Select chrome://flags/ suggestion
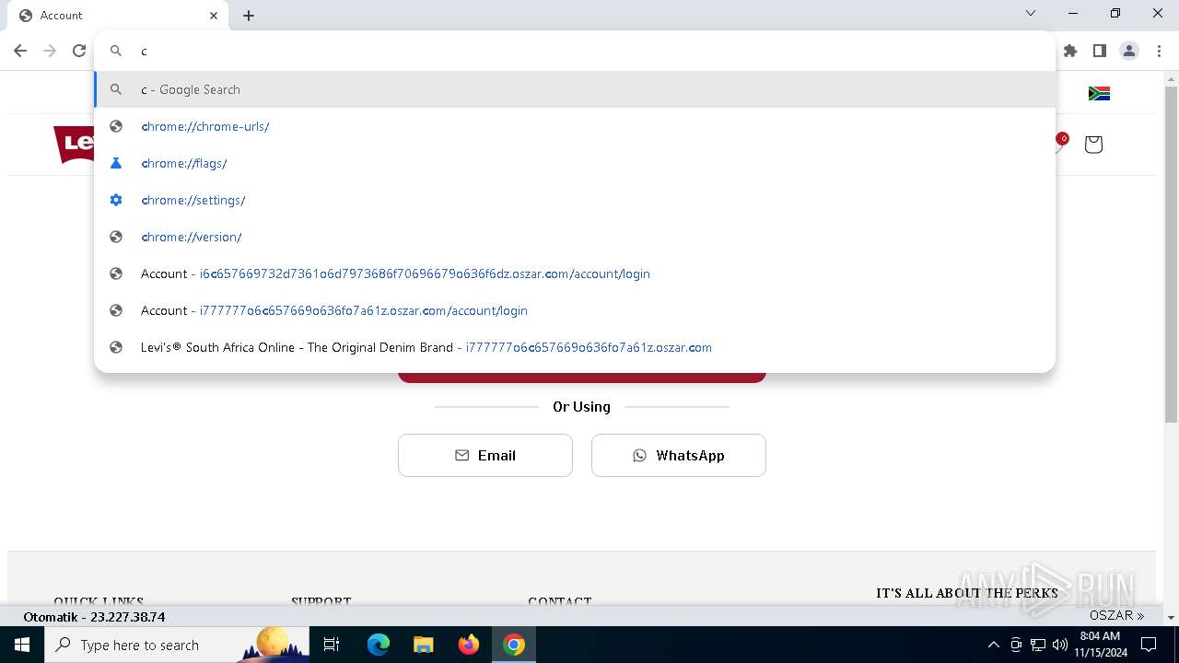This screenshot has width=1179, height=663. tap(575, 163)
